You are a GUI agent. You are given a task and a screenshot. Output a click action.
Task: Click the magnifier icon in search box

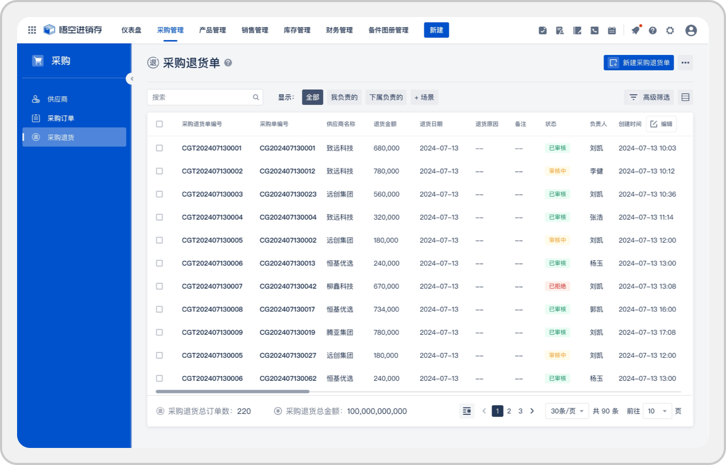256,97
